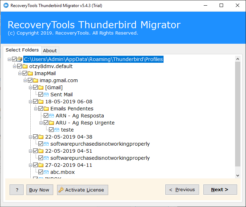Viewport: 246px width, 207px height.
Task: Click the folder icon of 27-02-2019 04-11
Action: tap(41, 165)
